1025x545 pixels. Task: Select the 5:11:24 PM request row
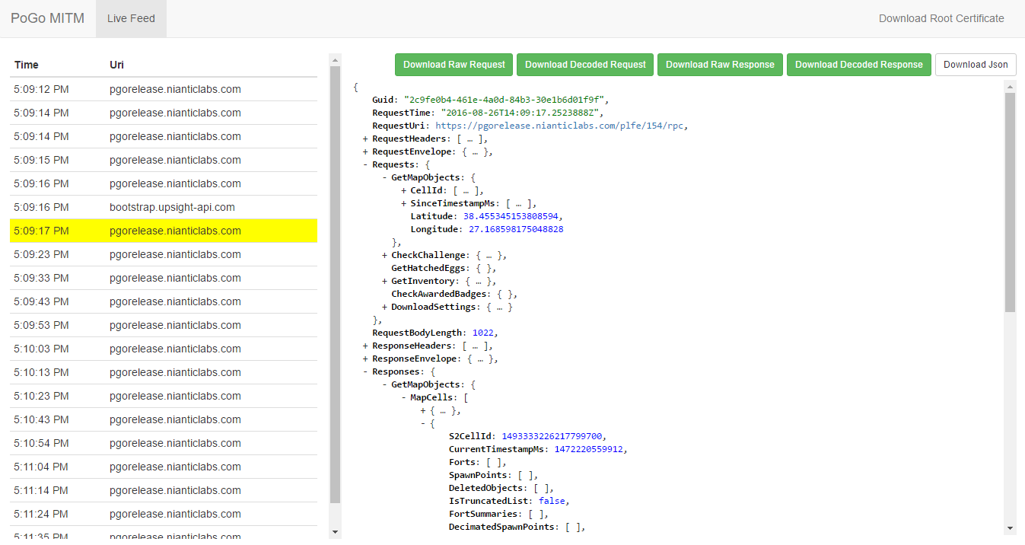(164, 514)
